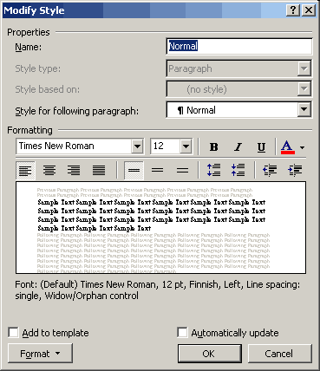Screen dimensions: 320x371
Task: Click the font description text below preview
Action: coord(158,290)
